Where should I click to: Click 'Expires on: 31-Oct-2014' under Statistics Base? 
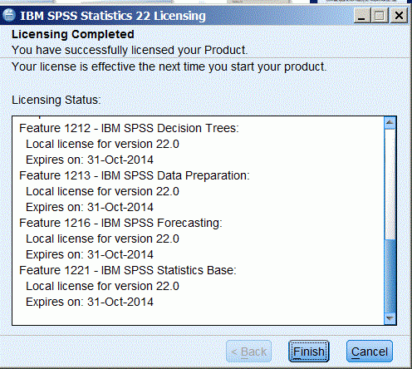click(90, 302)
